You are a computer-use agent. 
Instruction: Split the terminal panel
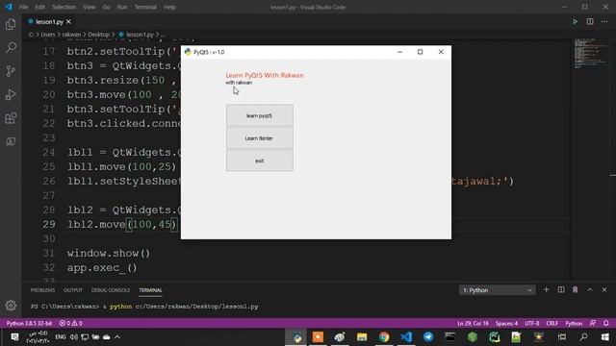pyautogui.click(x=561, y=289)
